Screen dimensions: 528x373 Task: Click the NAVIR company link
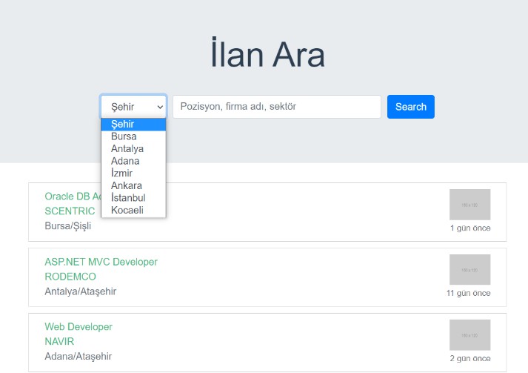[59, 342]
